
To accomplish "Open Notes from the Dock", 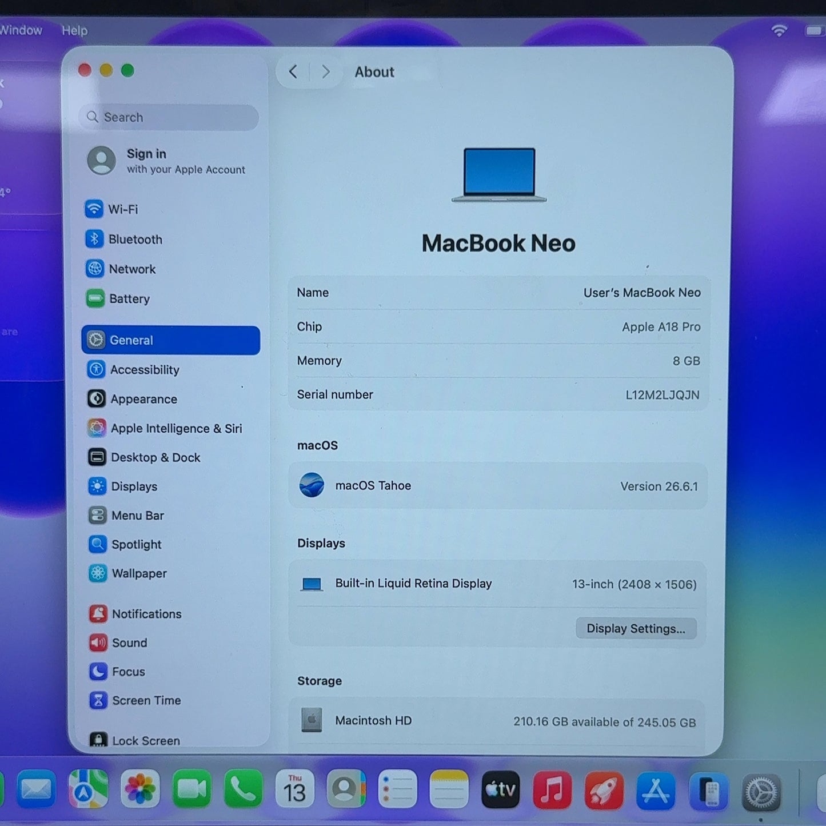I will point(449,789).
